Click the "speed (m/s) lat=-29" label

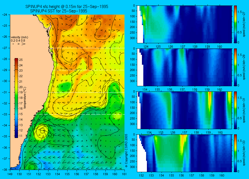[x=244, y=67]
